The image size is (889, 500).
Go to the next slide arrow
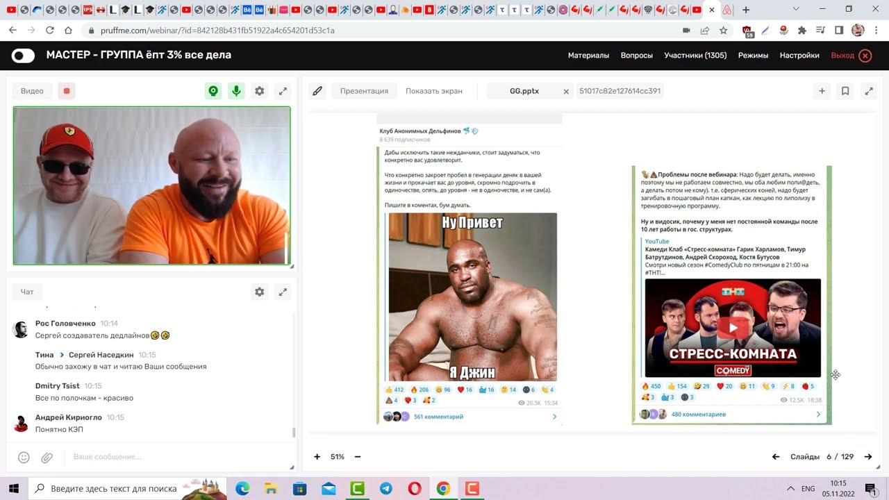(x=867, y=457)
